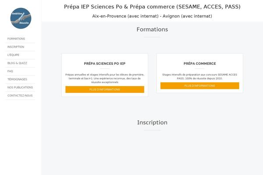
Task: Open the Formations menu item
Action: click(16, 38)
